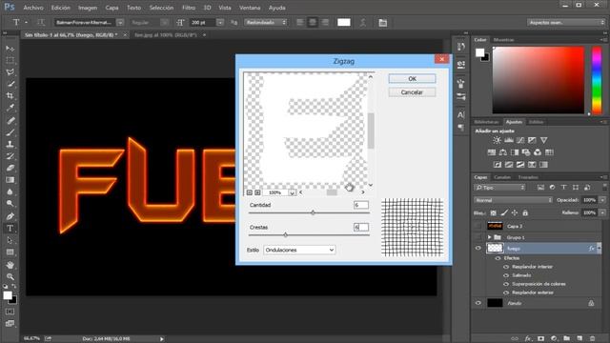Select the Eraser tool
This screenshot has width=610, height=343.
(10, 168)
